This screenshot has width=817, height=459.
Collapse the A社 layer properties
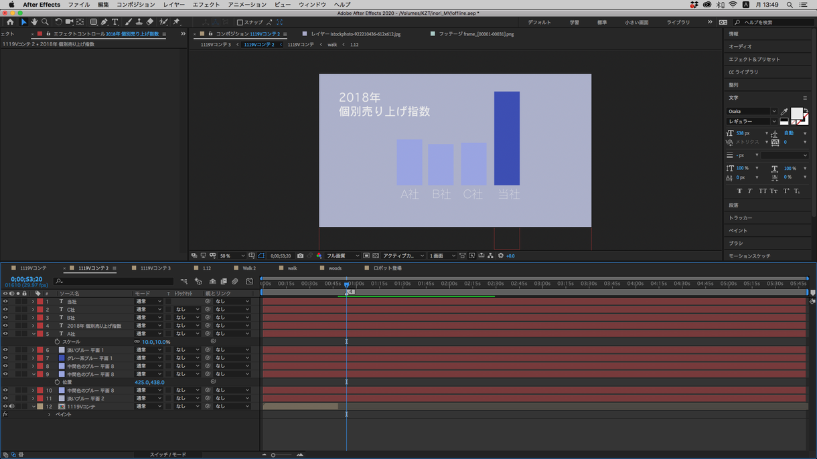pyautogui.click(x=33, y=334)
